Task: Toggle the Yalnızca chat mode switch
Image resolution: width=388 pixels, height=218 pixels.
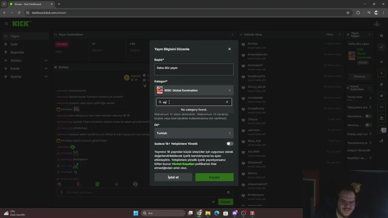Action: (368, 125)
